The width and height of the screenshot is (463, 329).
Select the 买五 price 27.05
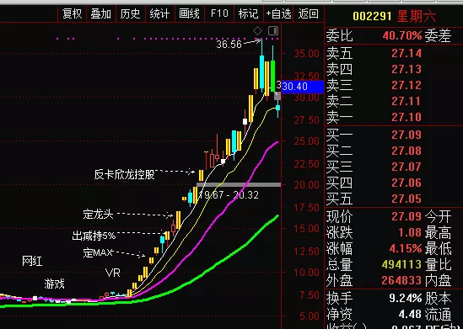pyautogui.click(x=406, y=199)
